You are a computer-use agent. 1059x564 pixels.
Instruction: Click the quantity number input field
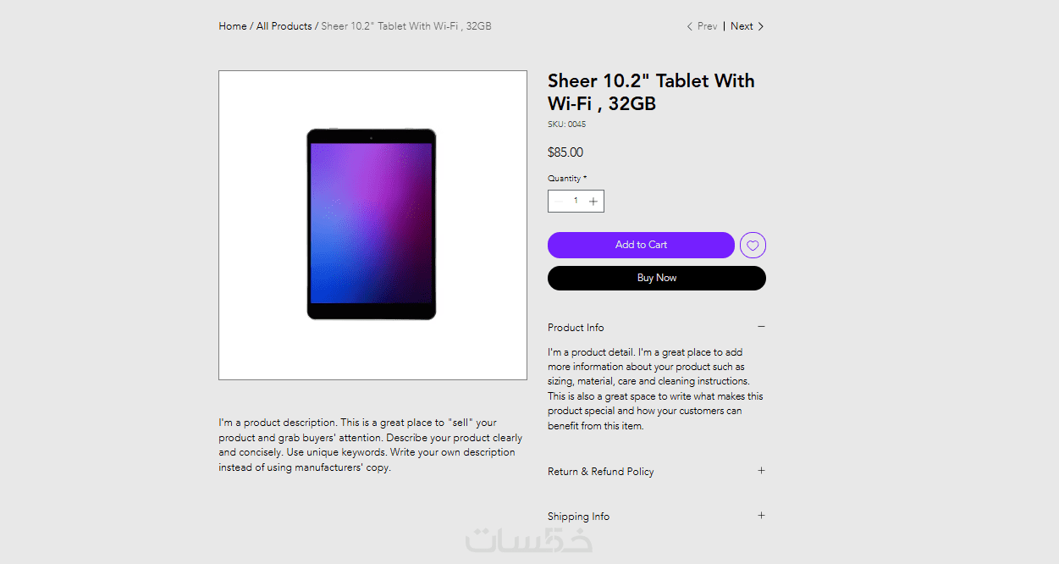(576, 202)
